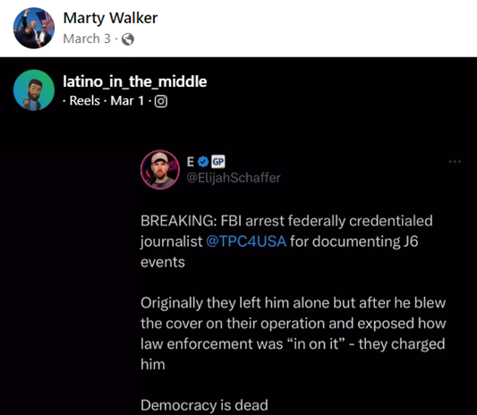Select the Reels label
The height and width of the screenshot is (415, 477).
coord(84,101)
